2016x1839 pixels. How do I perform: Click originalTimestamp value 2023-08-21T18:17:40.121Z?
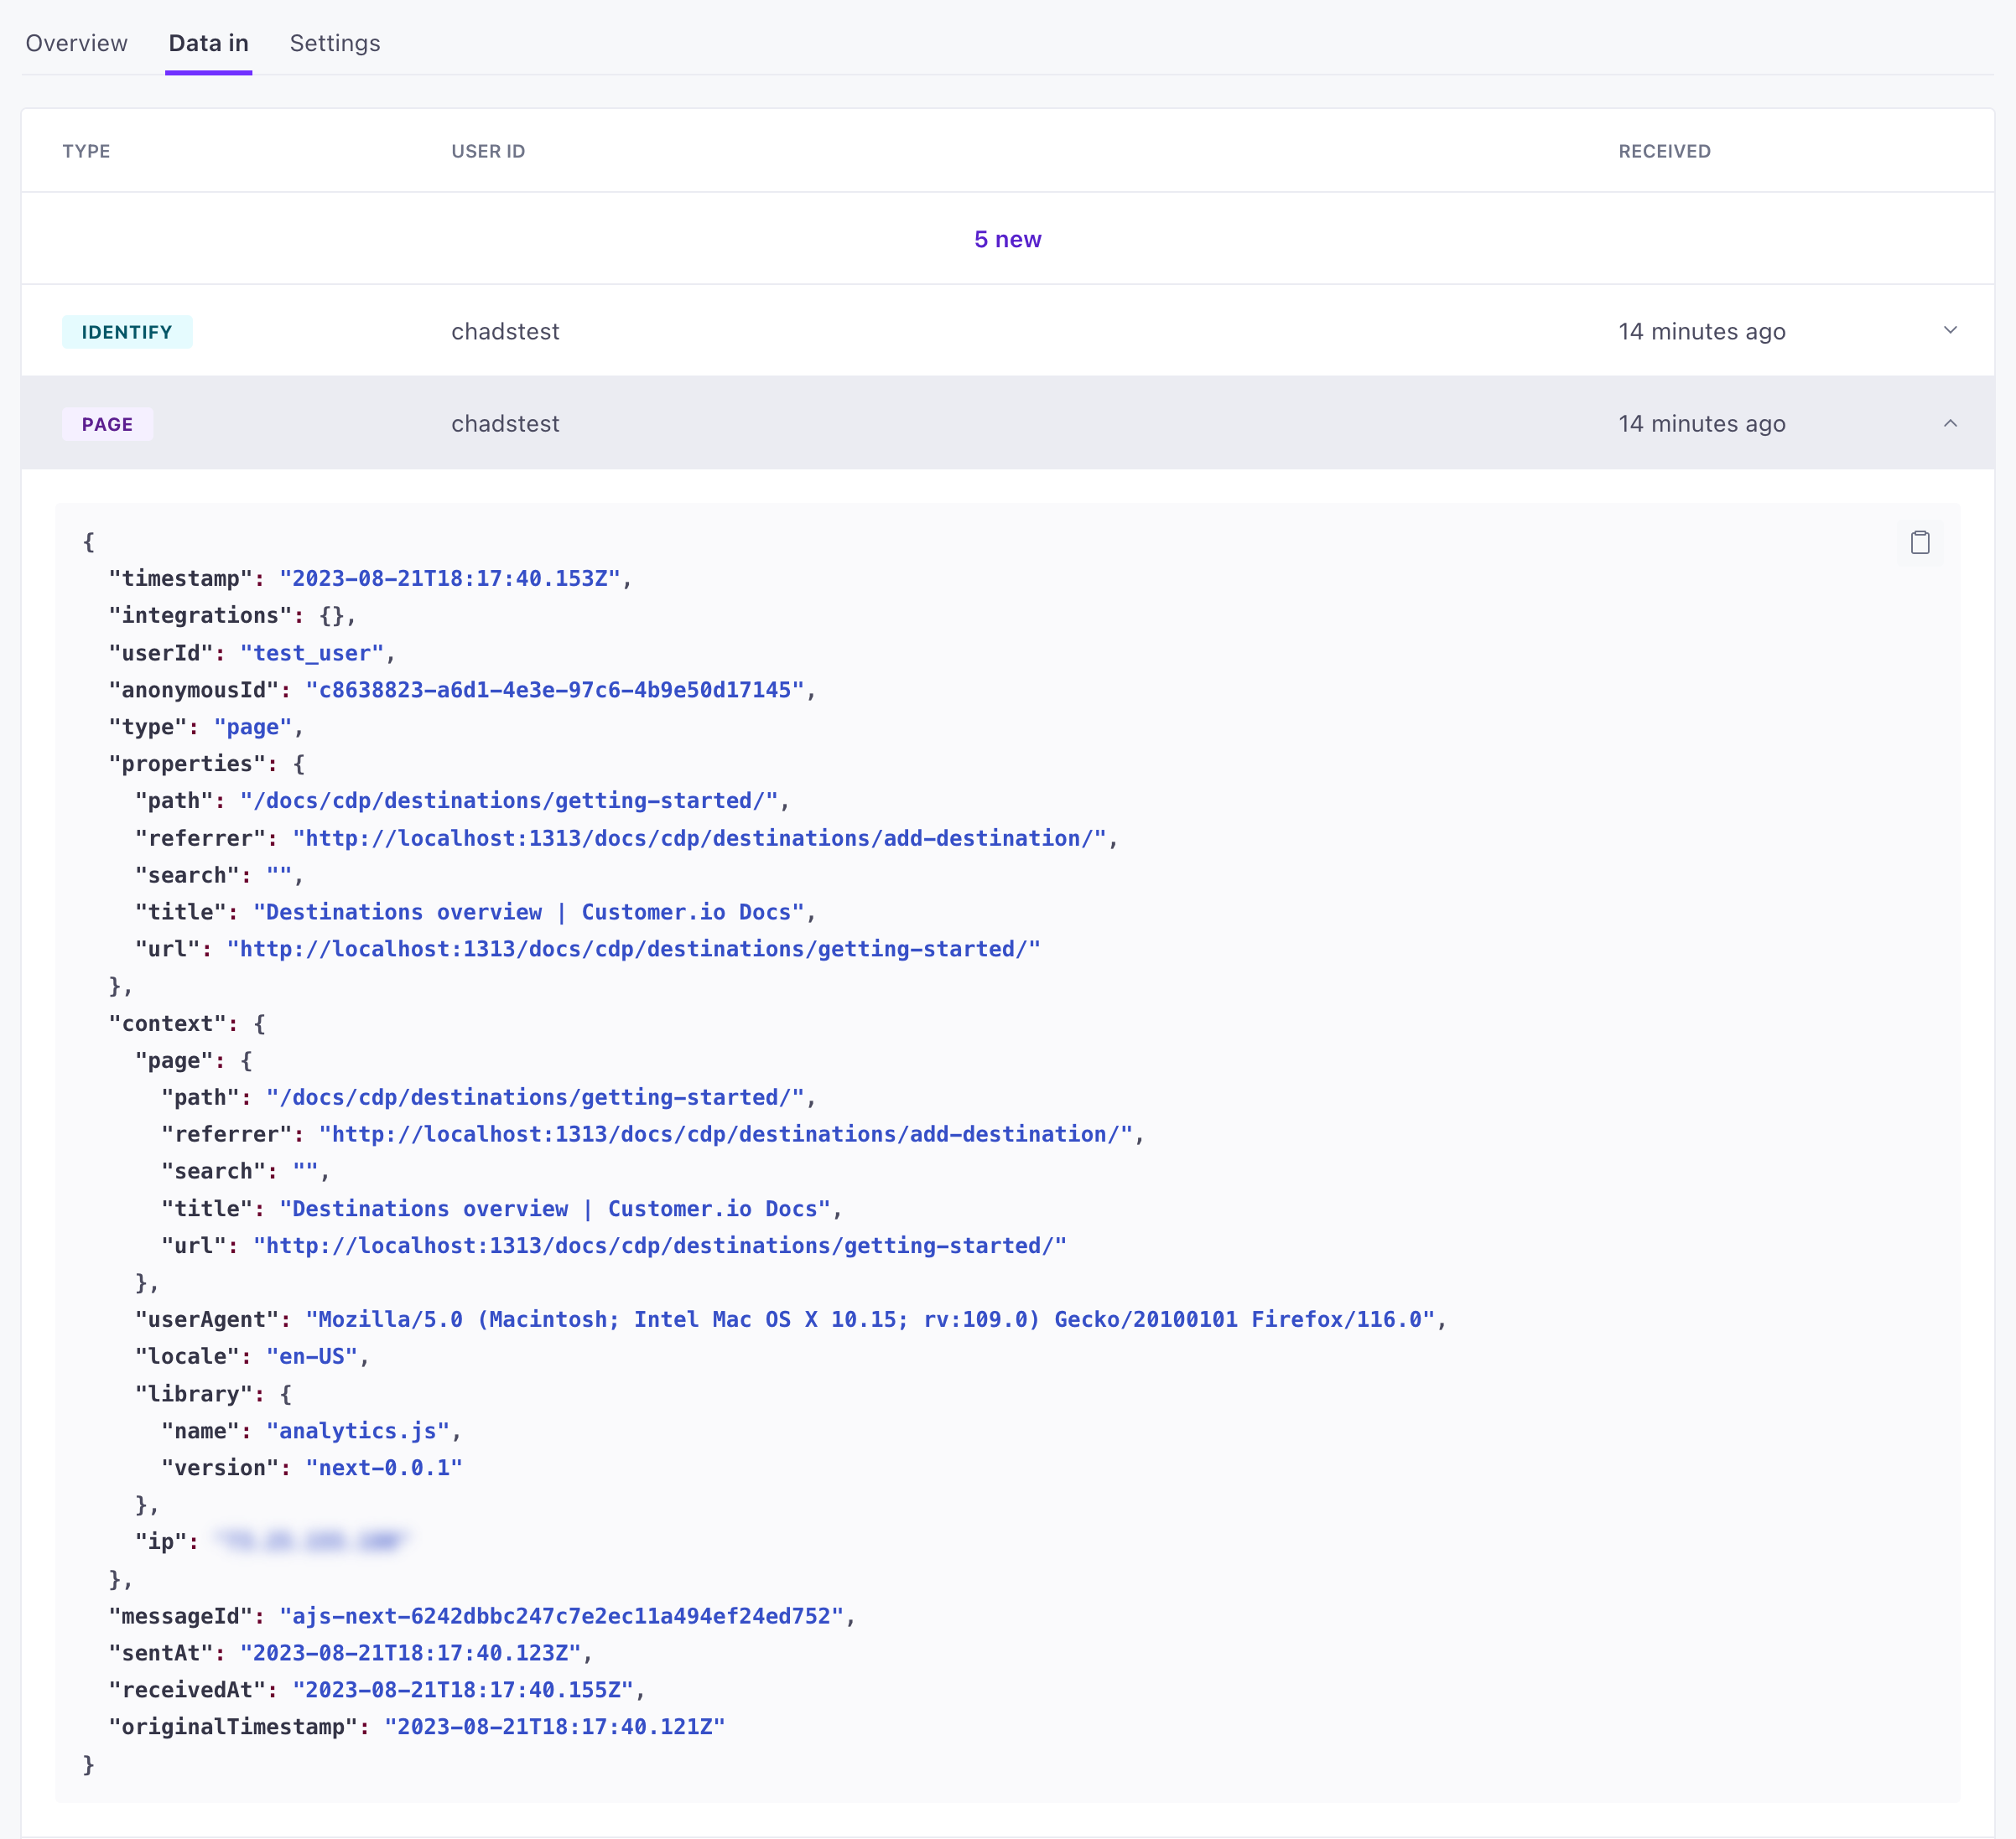pyautogui.click(x=555, y=1727)
